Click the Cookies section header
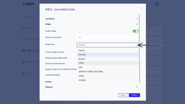This screenshot has height=104, width=185. pyautogui.click(x=48, y=82)
